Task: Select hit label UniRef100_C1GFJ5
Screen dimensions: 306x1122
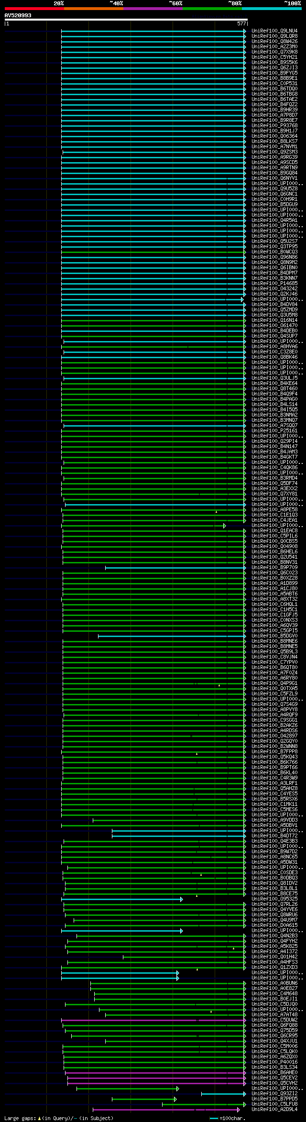Action: (x=274, y=615)
